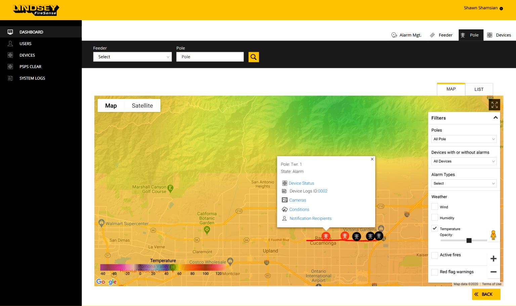Viewport: 516px width, 306px height.
Task: Click the BACK button
Action: pos(486,294)
